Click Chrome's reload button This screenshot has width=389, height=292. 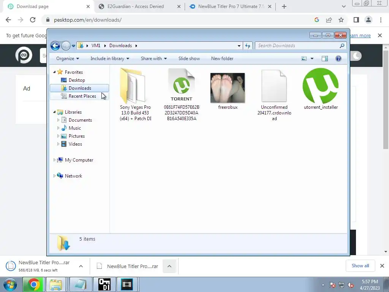click(33, 20)
